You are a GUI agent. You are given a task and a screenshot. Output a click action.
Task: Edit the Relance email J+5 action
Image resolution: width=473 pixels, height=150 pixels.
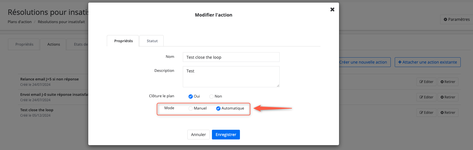pos(426,82)
